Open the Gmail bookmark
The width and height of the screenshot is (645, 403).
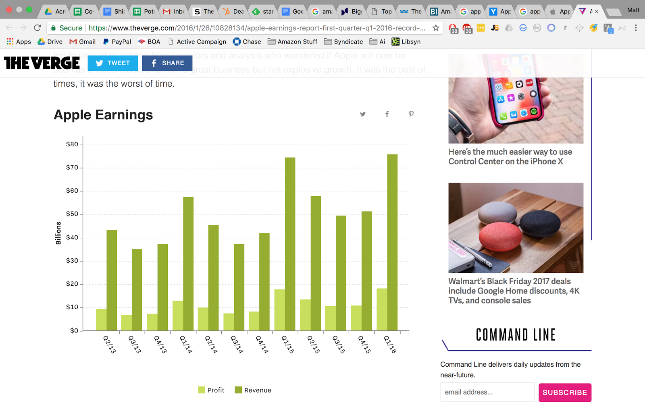point(83,42)
